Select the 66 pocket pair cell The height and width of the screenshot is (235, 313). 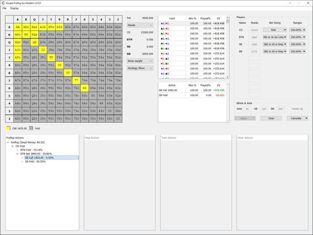[84, 88]
